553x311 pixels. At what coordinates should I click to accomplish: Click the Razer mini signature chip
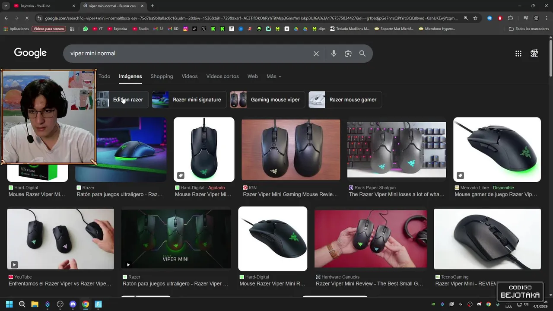click(189, 100)
